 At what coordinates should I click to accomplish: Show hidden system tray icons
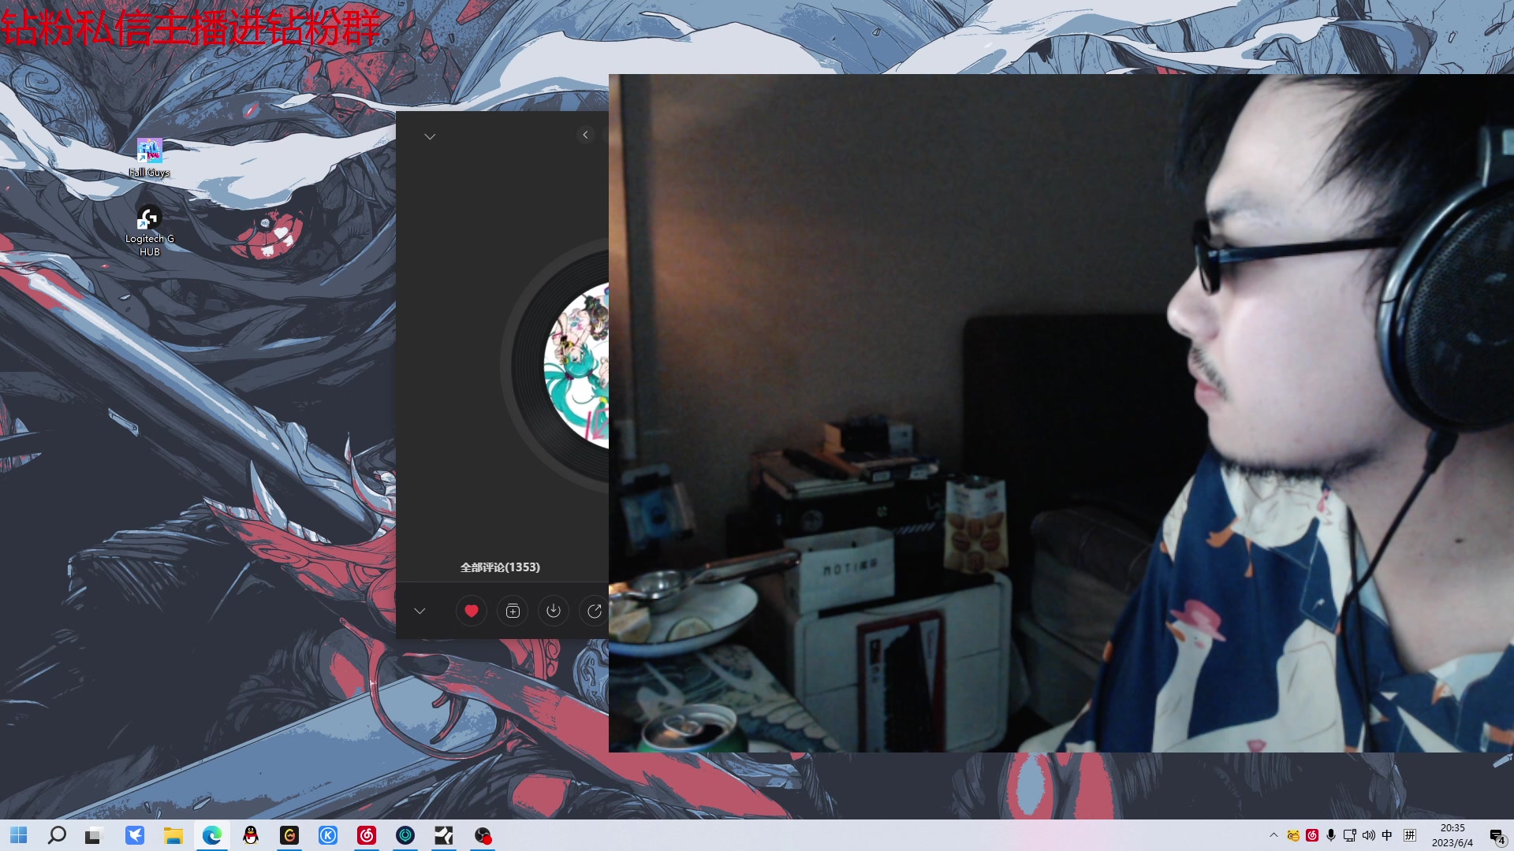click(x=1273, y=835)
